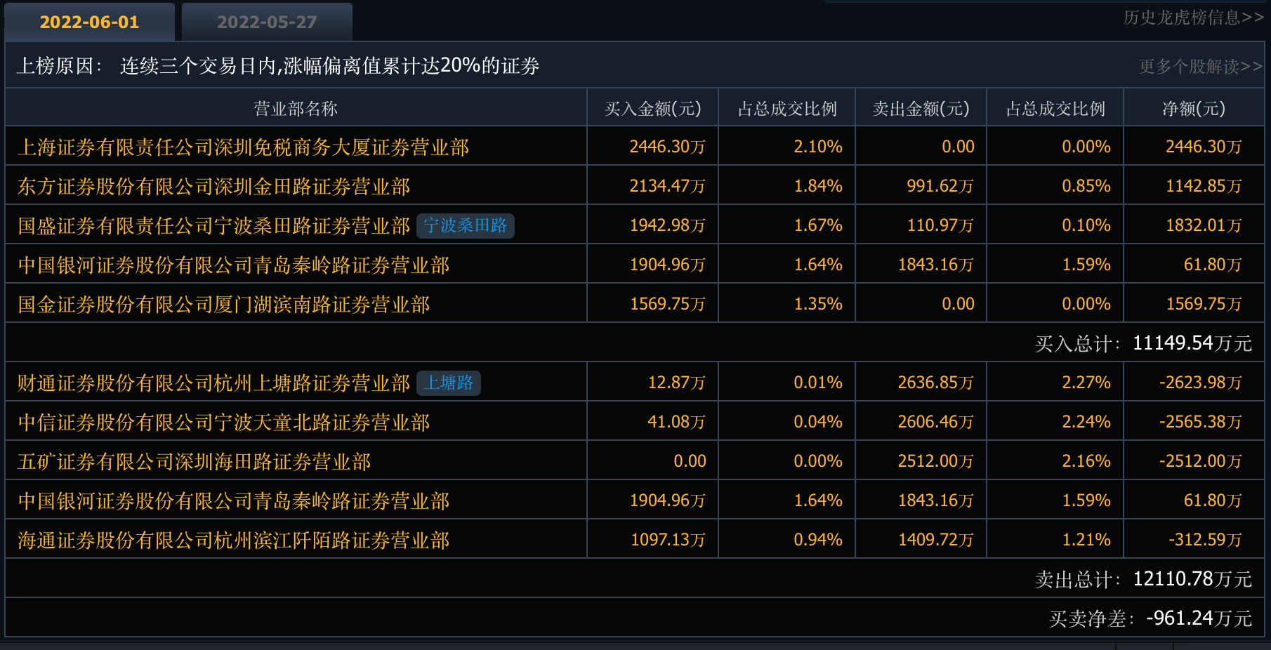The image size is (1271, 650).
Task: Open 东方证券深圳金田路证券营业部 entry
Action: (213, 187)
